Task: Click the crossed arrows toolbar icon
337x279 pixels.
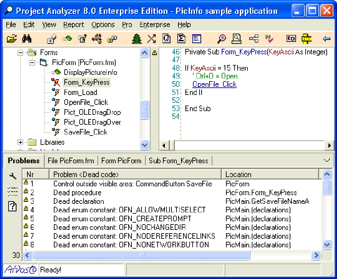Action: [152, 39]
